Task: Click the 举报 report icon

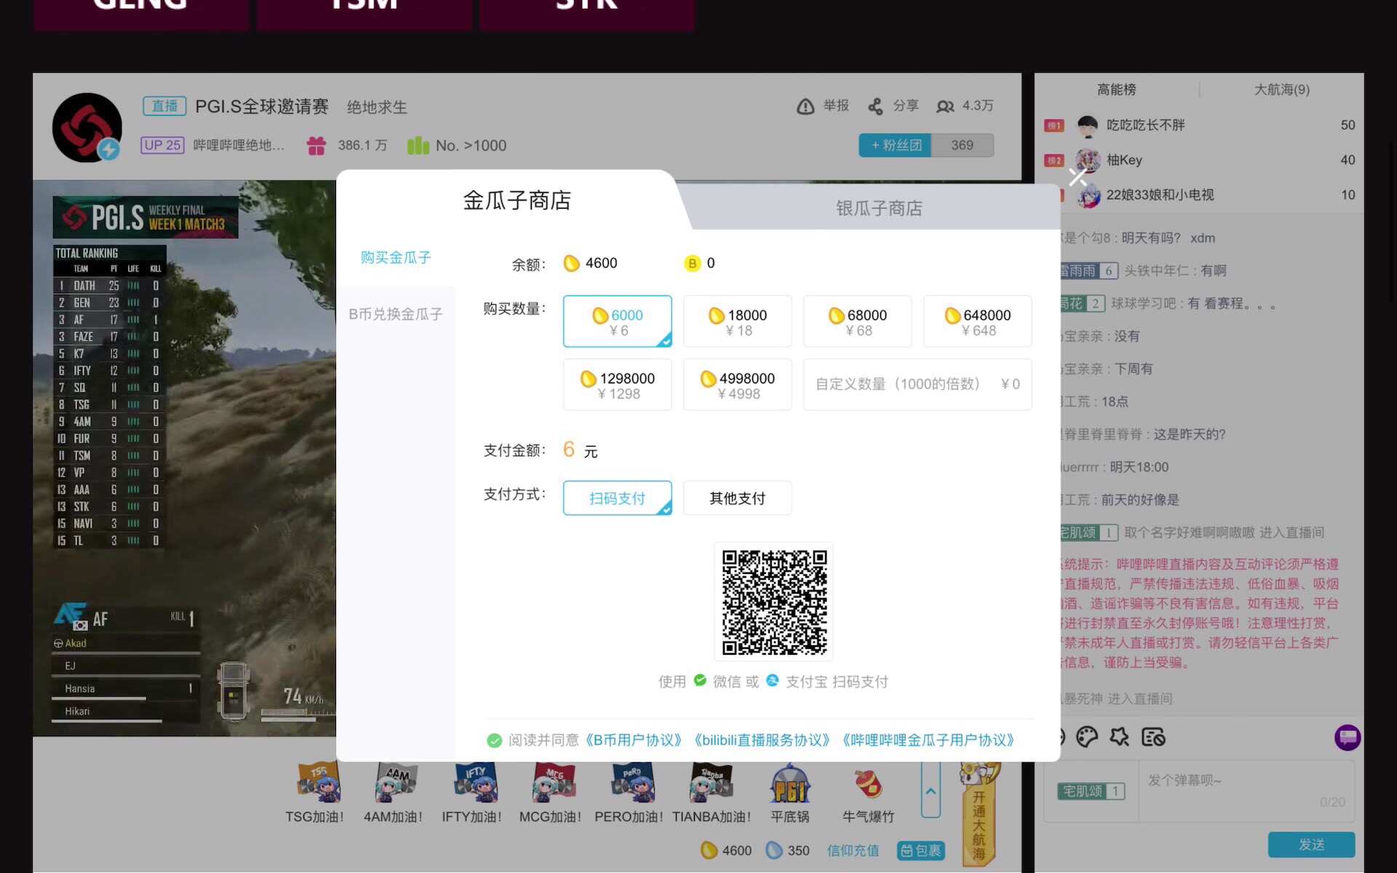Action: tap(805, 107)
